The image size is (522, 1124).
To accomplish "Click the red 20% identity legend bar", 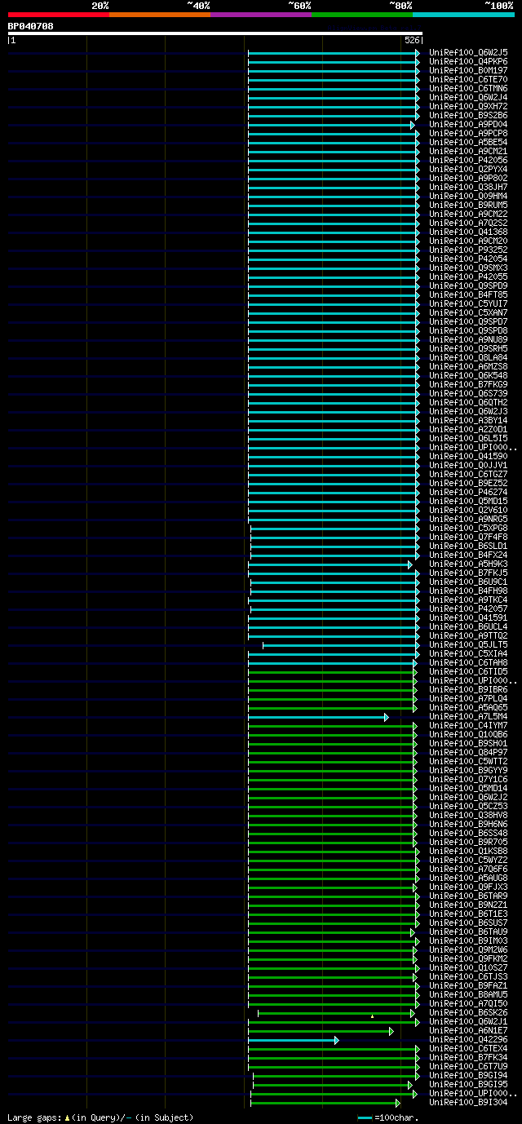I will pos(59,15).
